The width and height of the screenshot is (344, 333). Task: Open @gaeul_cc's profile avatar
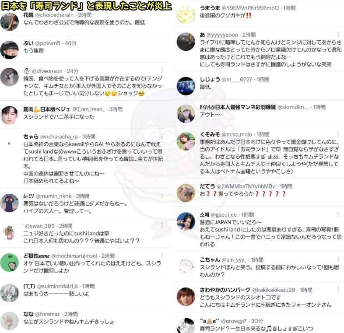[186, 221]
